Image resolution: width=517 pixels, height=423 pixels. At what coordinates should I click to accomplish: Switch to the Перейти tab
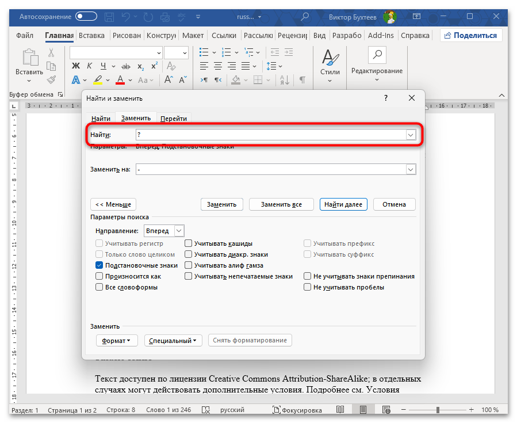tap(174, 119)
